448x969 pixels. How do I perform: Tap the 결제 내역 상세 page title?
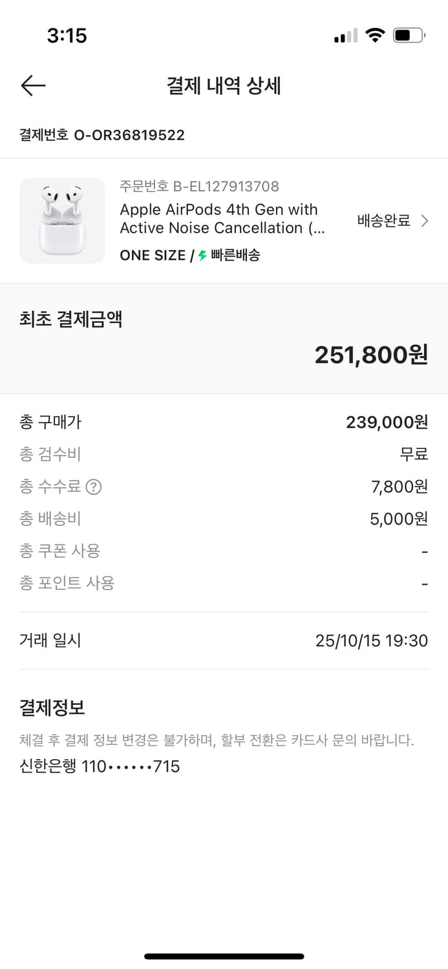click(x=224, y=86)
